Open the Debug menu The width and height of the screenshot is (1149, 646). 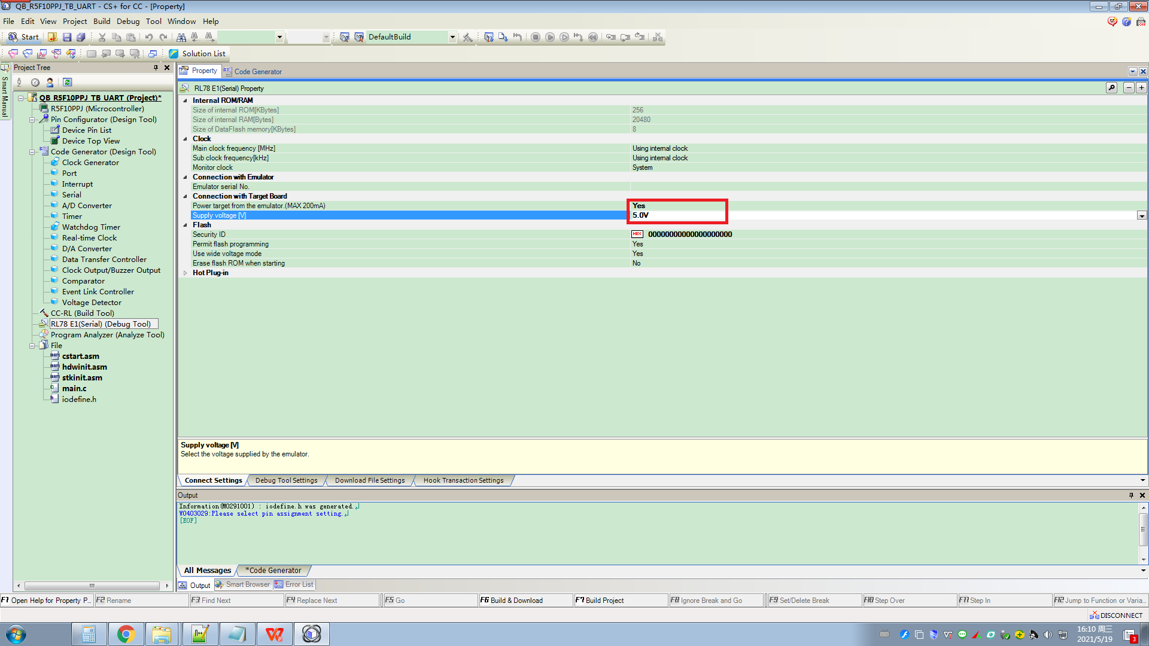coord(127,22)
